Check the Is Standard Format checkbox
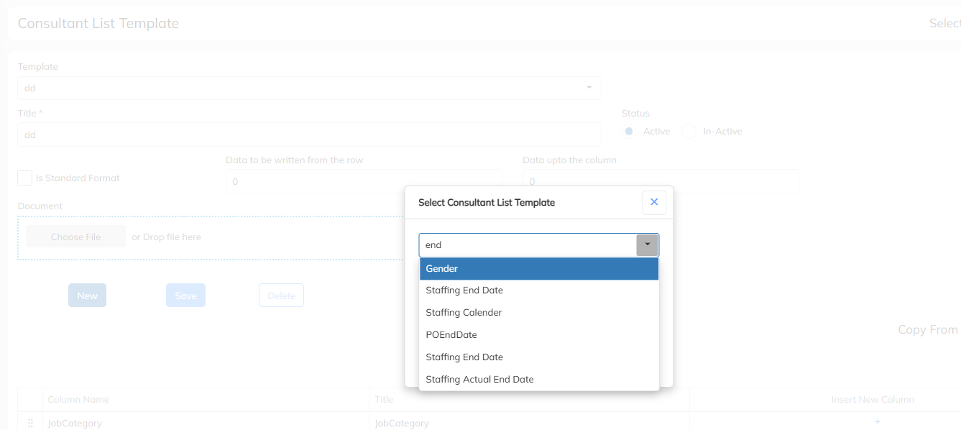Screen dimensions: 961x430 click(x=25, y=178)
